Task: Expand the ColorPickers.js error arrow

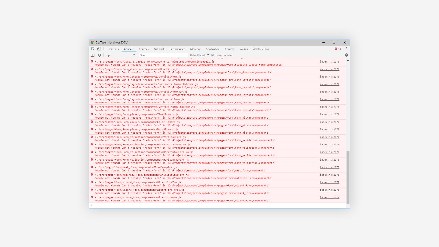Action: (x=95, y=122)
